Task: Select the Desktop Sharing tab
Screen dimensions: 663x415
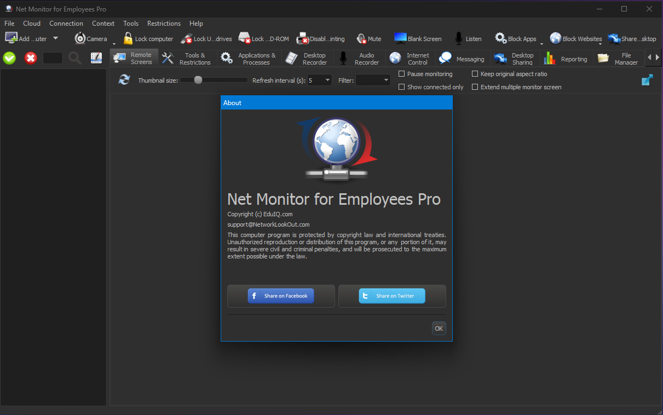Action: pos(515,59)
